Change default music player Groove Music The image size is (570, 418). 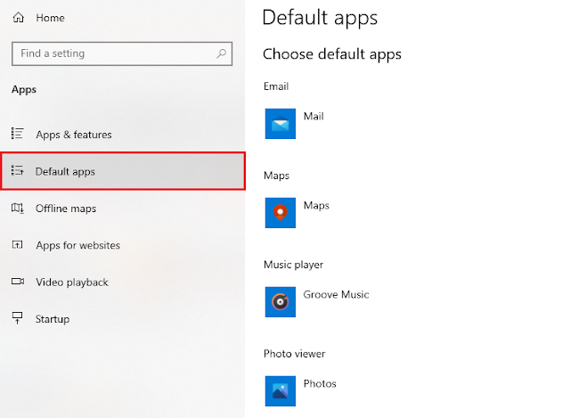pyautogui.click(x=336, y=295)
